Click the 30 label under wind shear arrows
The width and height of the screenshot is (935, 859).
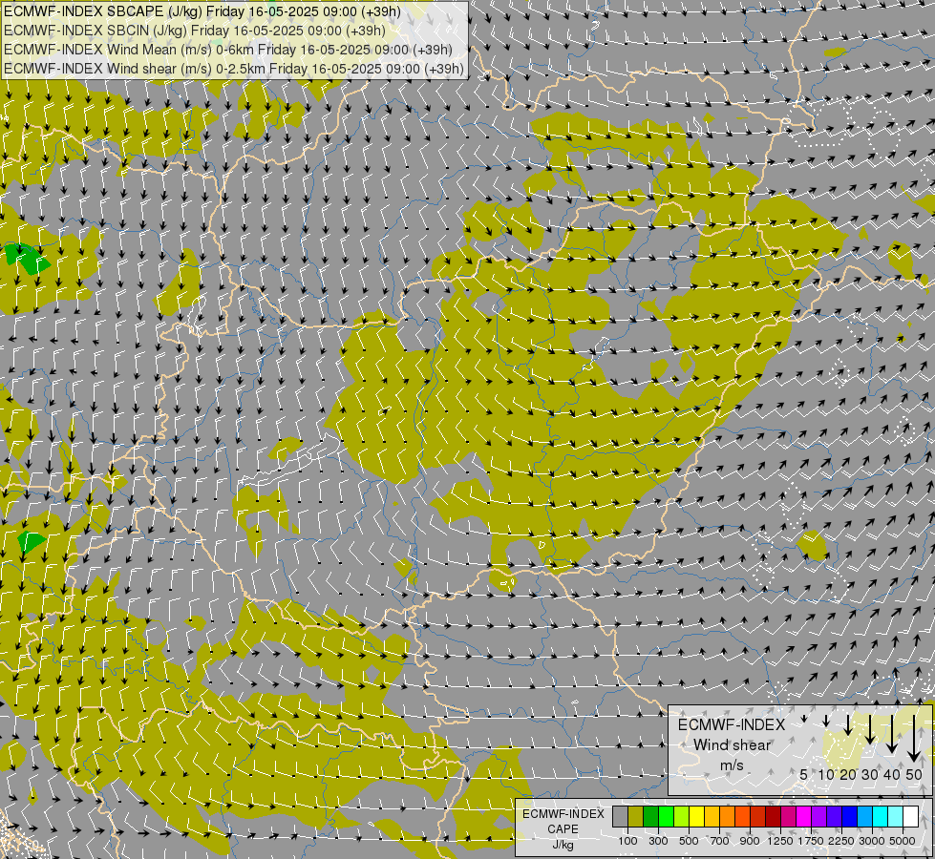pyautogui.click(x=870, y=774)
